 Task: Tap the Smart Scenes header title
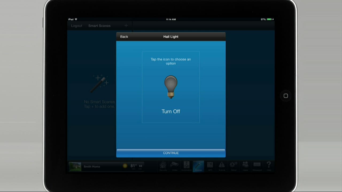click(x=99, y=26)
